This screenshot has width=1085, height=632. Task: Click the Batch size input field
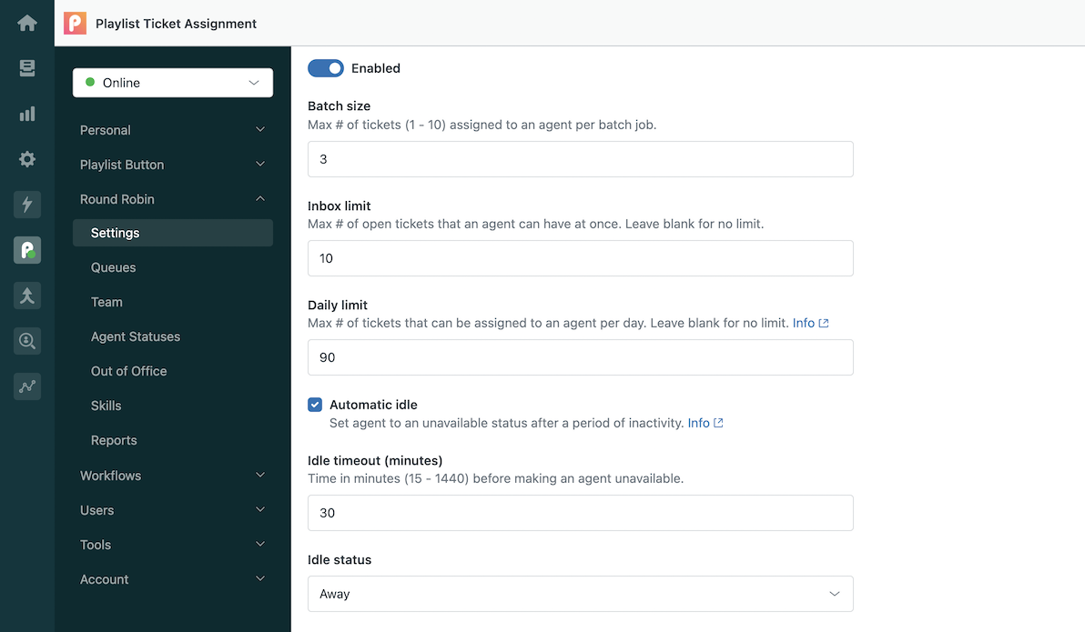click(580, 159)
